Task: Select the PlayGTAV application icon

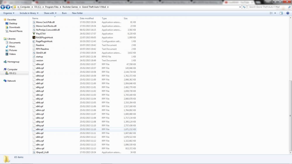Action: (34, 34)
